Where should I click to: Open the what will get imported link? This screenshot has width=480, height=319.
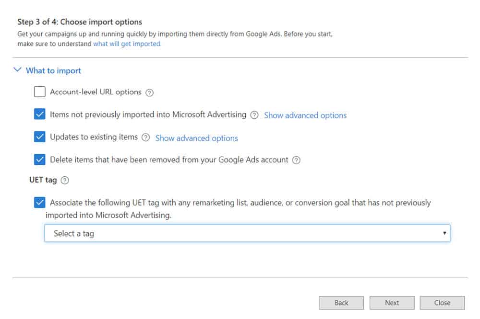pos(127,44)
